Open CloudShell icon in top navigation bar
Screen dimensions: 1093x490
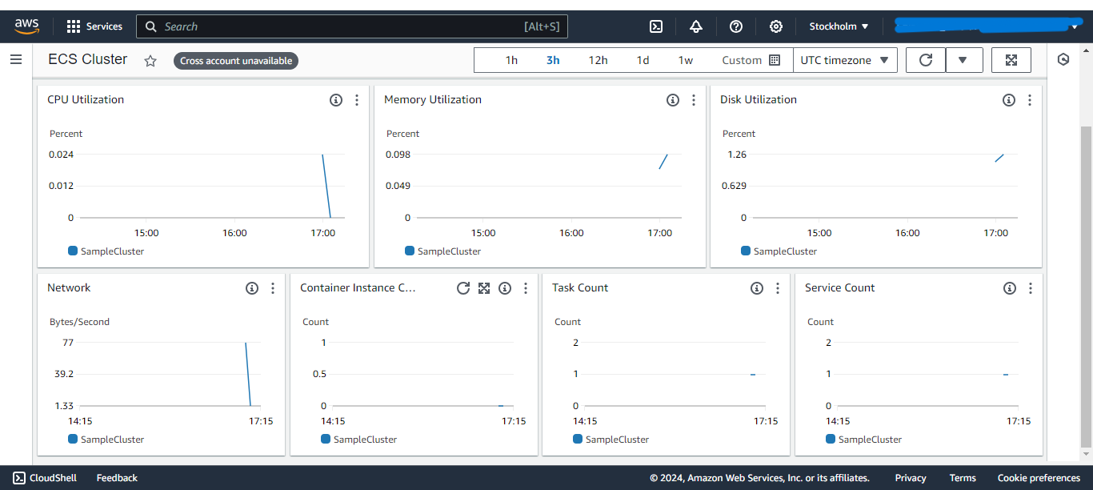655,26
